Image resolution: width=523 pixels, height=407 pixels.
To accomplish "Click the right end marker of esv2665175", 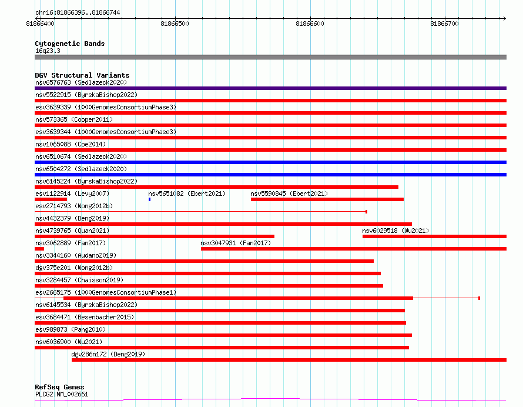I will 479,298.
